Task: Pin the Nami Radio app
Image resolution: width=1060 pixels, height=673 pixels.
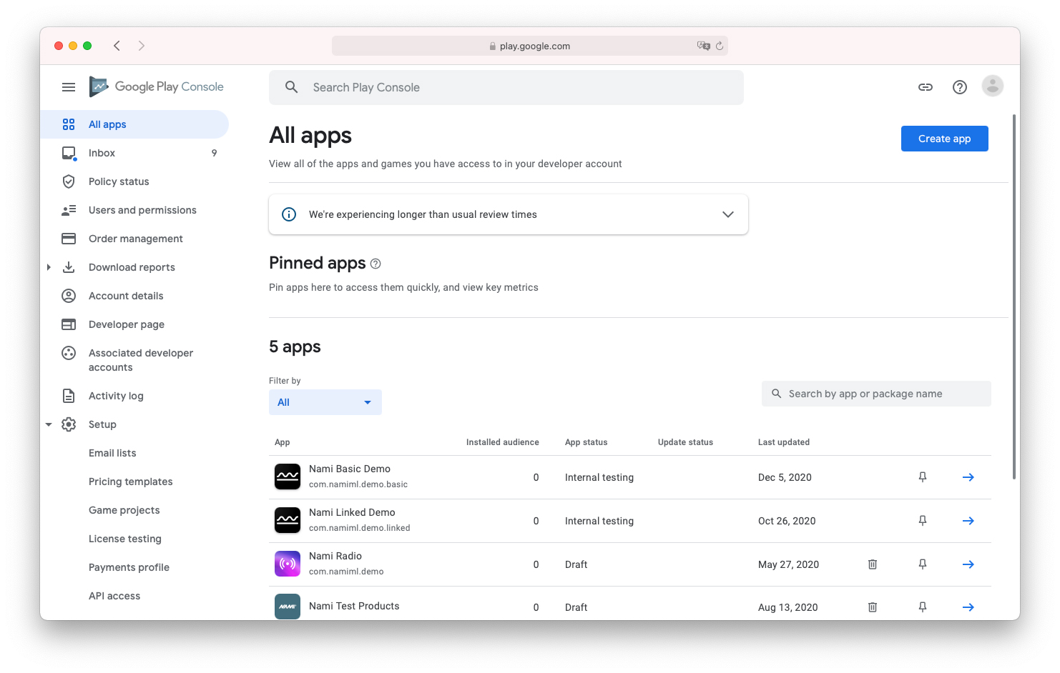Action: tap(923, 564)
